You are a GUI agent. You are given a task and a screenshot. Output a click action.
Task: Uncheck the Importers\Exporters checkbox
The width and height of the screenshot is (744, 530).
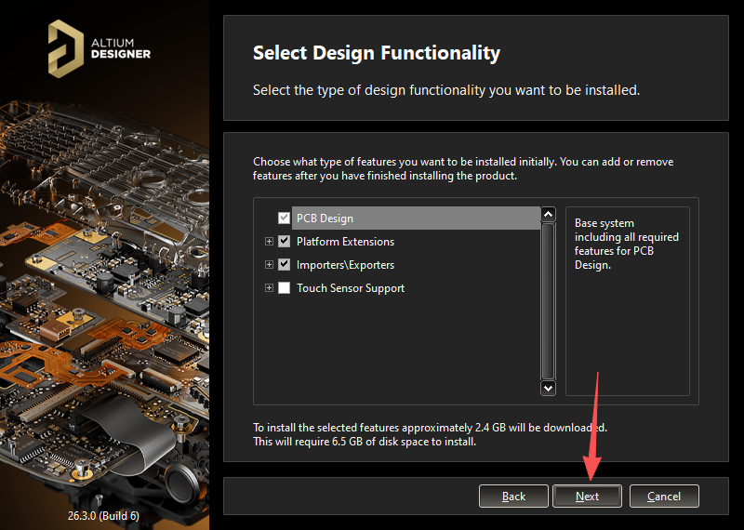click(x=285, y=265)
